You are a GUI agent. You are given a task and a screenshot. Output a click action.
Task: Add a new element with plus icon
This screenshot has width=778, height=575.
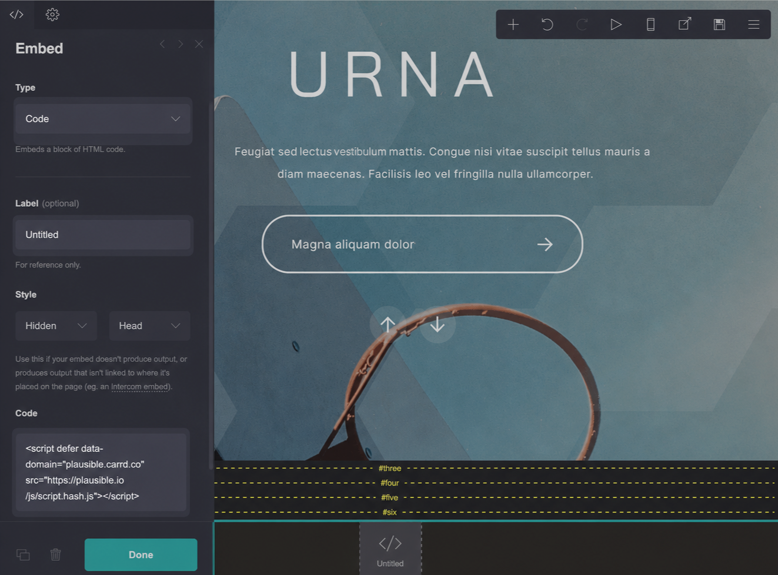click(513, 25)
